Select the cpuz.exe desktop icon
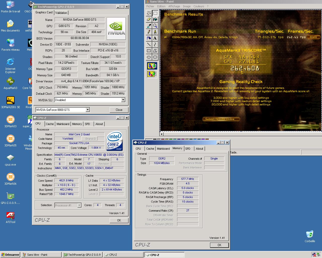This screenshot has height=258, width=322. 10,160
